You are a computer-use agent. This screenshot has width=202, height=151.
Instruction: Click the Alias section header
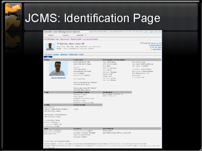tap(46, 129)
